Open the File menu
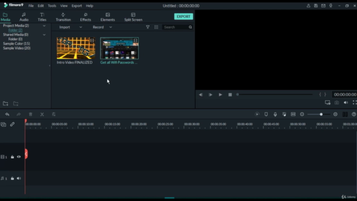 [31, 6]
